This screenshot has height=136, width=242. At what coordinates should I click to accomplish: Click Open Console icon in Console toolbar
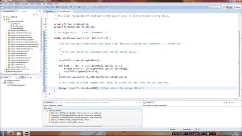(x=232, y=102)
